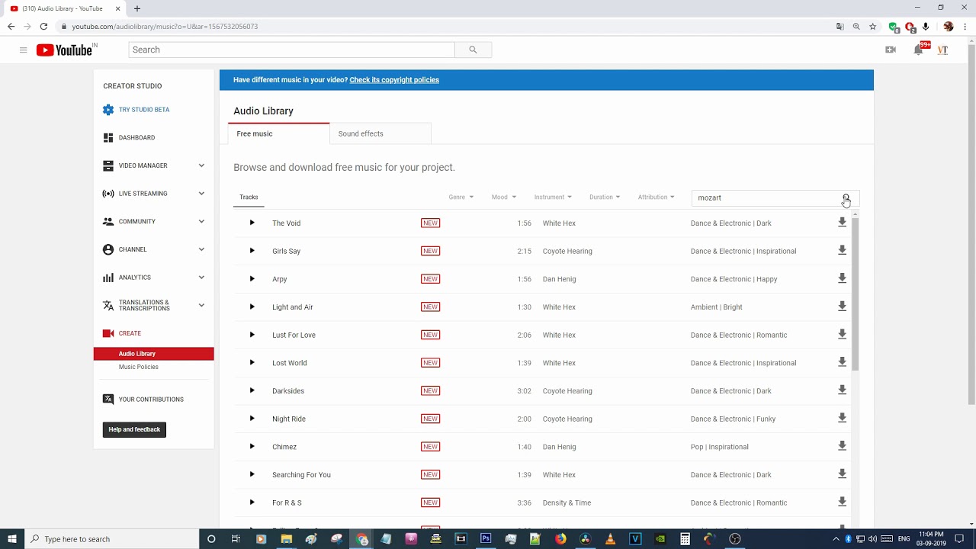Play the track Arpy

click(x=252, y=279)
